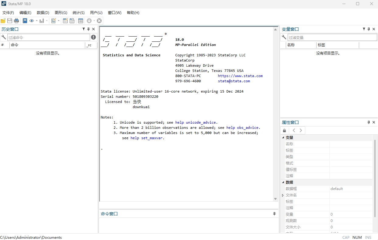Focus the 过滤命令 filter field
The width and height of the screenshot is (378, 240).
click(48, 37)
